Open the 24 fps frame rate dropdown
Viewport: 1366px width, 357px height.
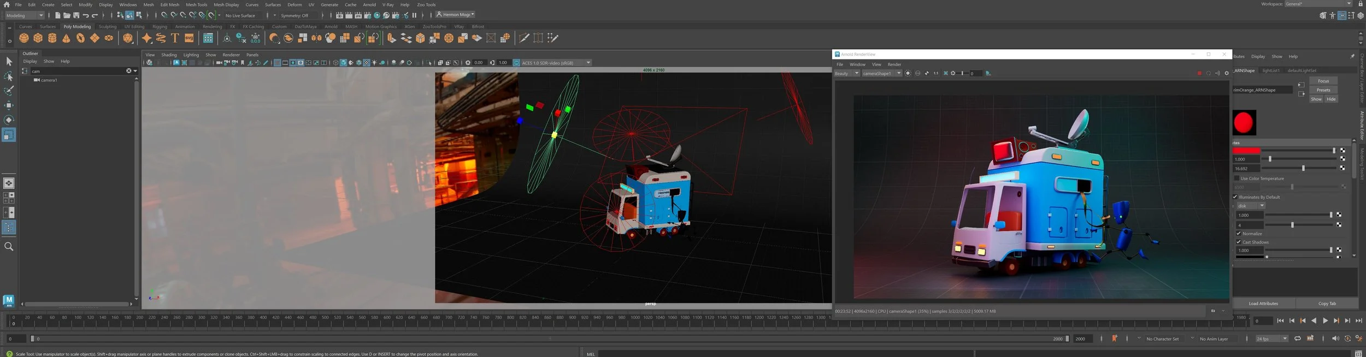tap(1271, 339)
